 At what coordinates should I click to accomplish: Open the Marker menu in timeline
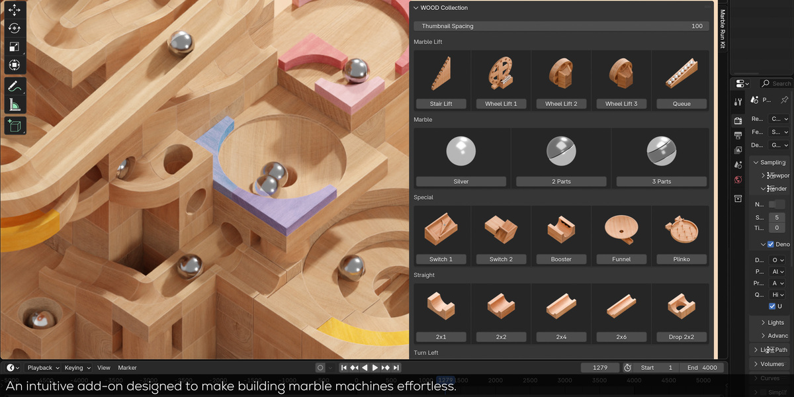[x=127, y=367]
